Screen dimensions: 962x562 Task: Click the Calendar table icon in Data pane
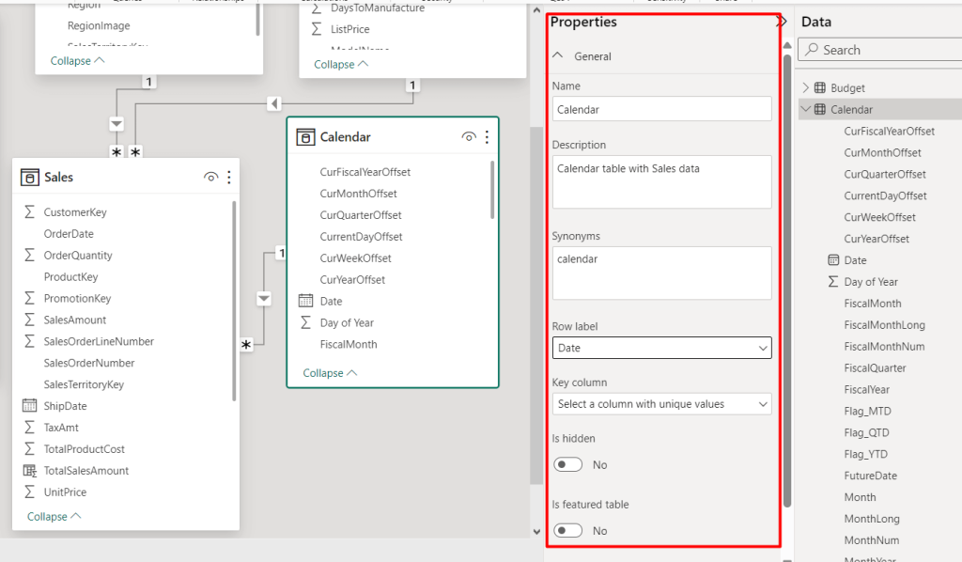[x=819, y=109]
